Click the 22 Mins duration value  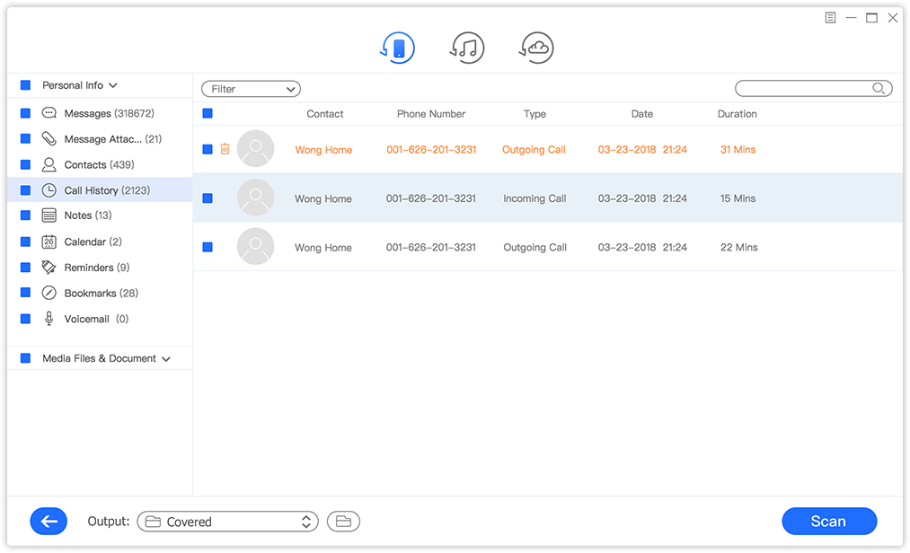pos(738,247)
